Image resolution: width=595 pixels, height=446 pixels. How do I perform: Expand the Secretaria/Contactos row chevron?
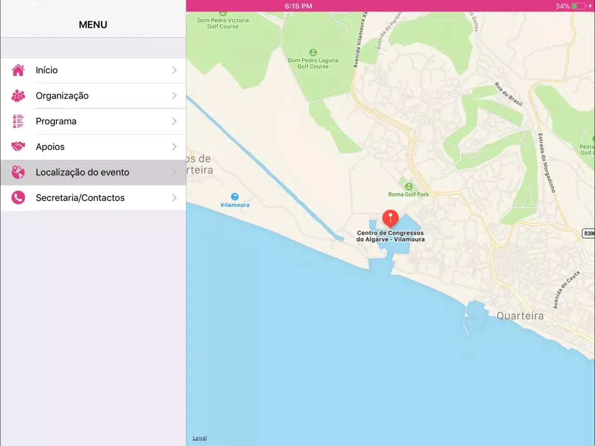[174, 197]
